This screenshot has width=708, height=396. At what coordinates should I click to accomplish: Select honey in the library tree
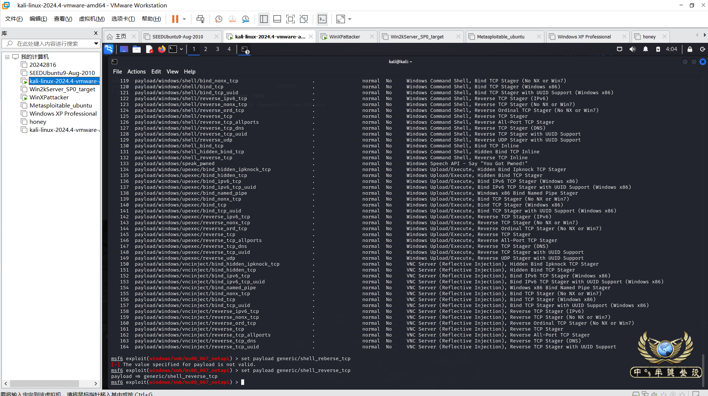38,122
